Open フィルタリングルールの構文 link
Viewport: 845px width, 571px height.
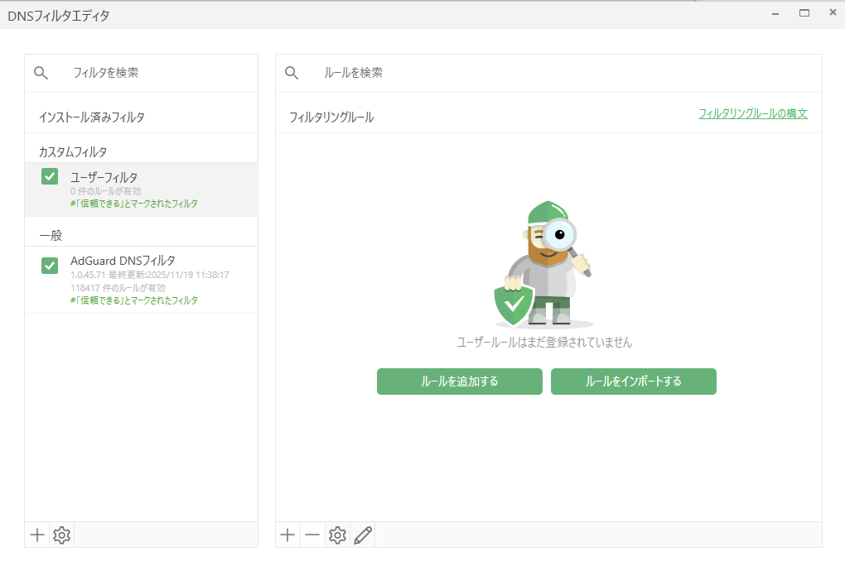coord(752,113)
